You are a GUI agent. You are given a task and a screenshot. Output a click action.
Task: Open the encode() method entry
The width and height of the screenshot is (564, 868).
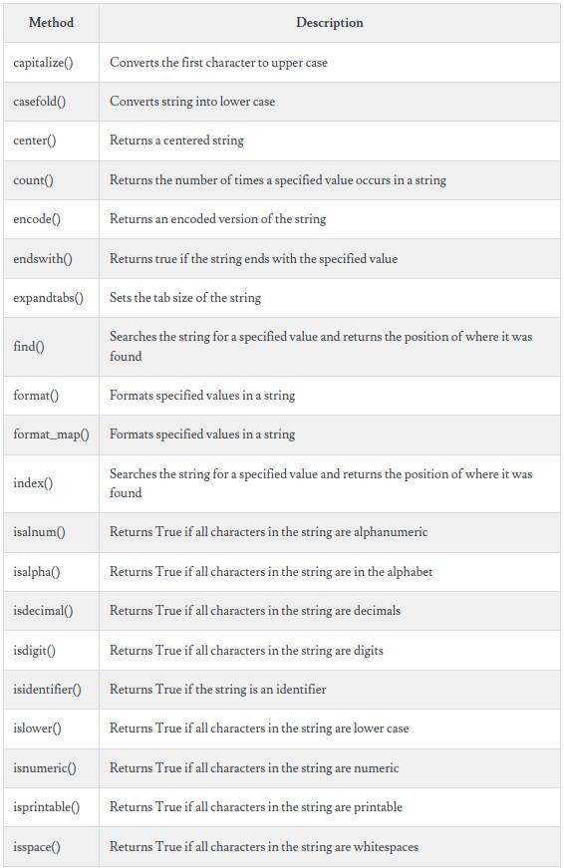[x=37, y=219]
